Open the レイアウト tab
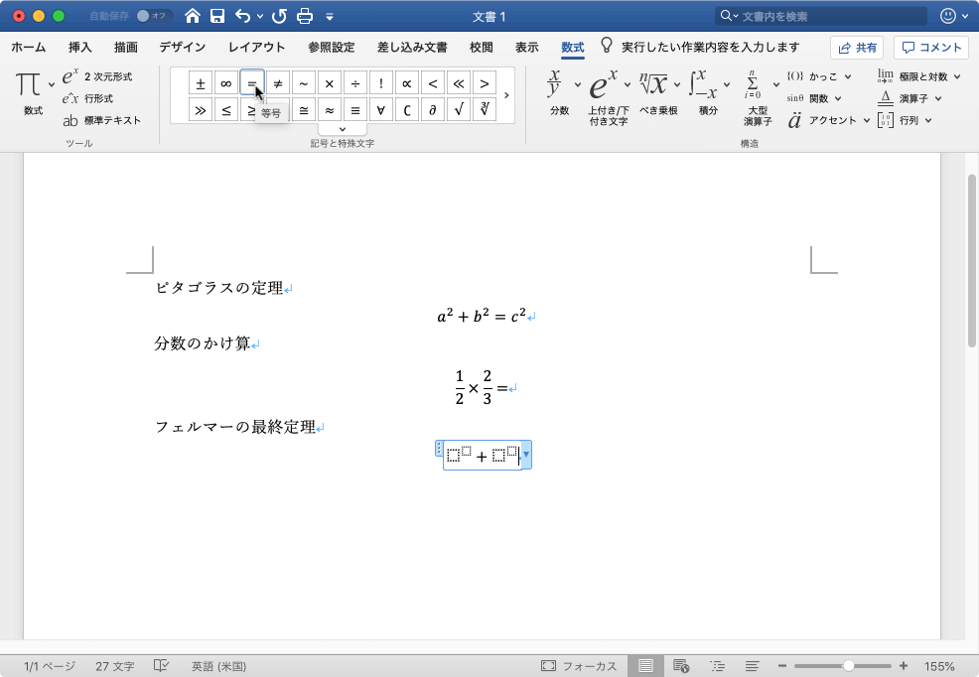 tap(256, 47)
